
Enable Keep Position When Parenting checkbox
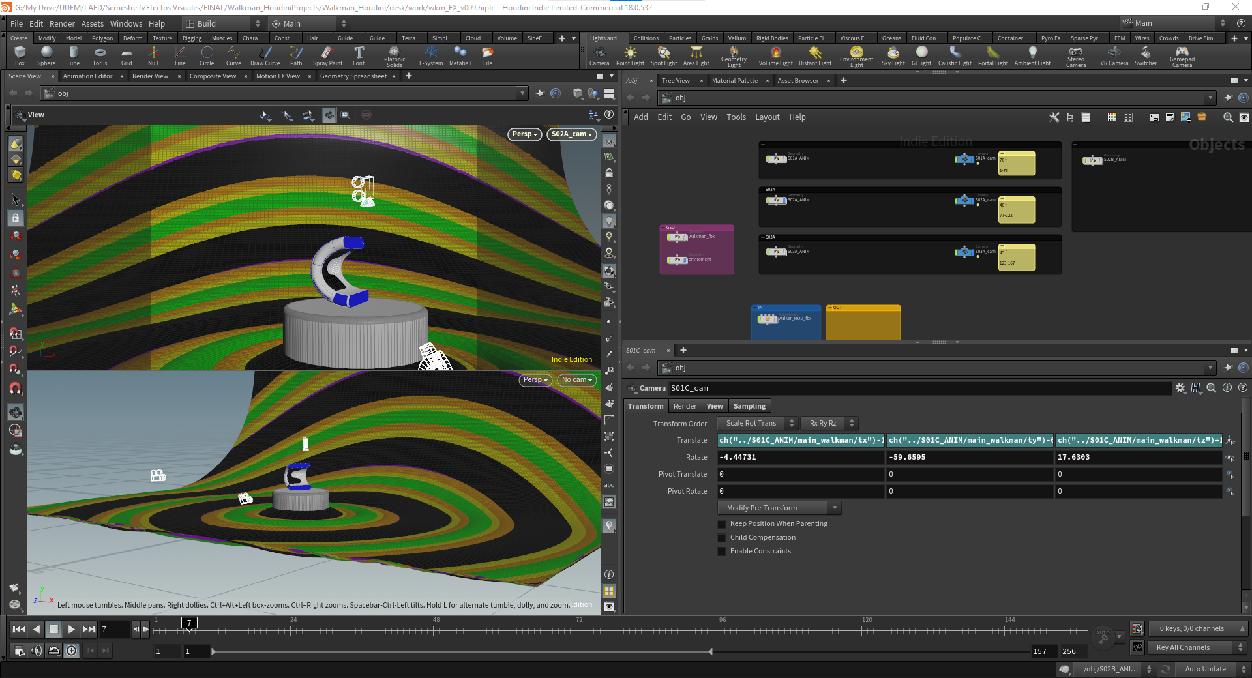pos(722,524)
